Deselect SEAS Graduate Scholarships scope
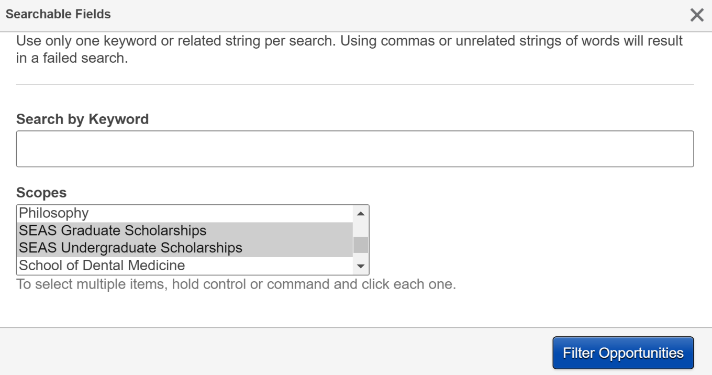 (x=113, y=230)
